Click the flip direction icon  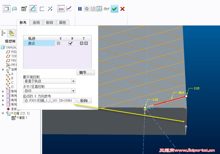point(50,9)
